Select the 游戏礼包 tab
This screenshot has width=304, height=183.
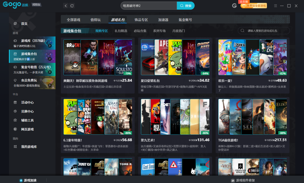pyautogui.click(x=118, y=20)
